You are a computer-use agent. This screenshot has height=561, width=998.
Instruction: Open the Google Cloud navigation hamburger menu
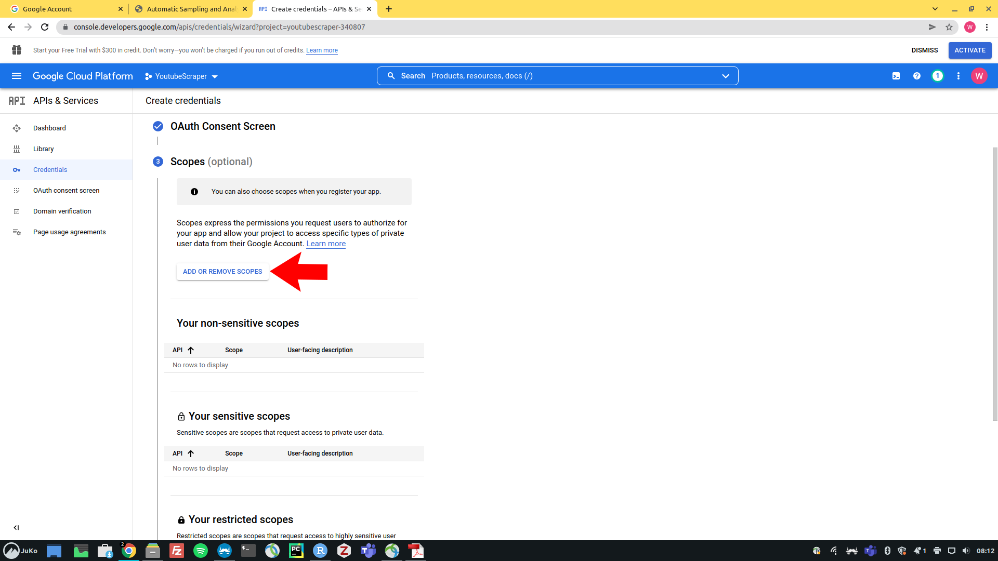[17, 76]
